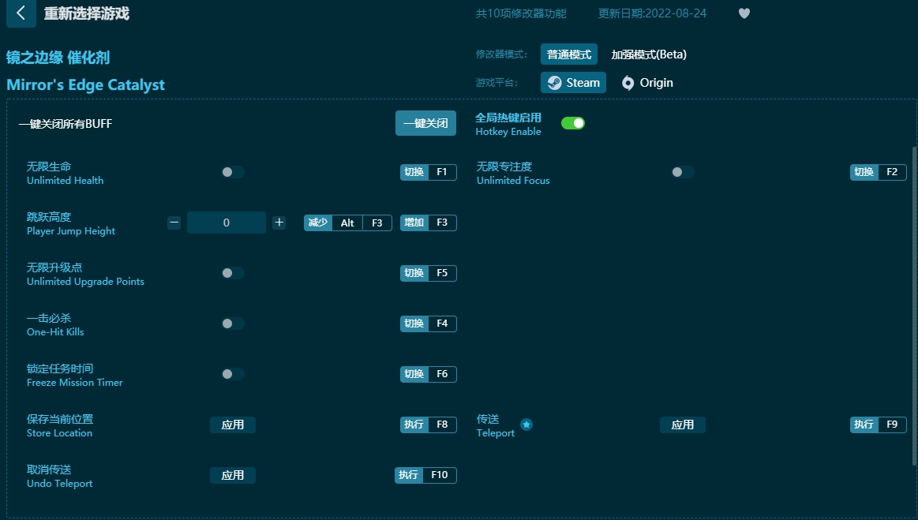Decrease jump height with minus button
The width and height of the screenshot is (918, 520).
point(174,223)
